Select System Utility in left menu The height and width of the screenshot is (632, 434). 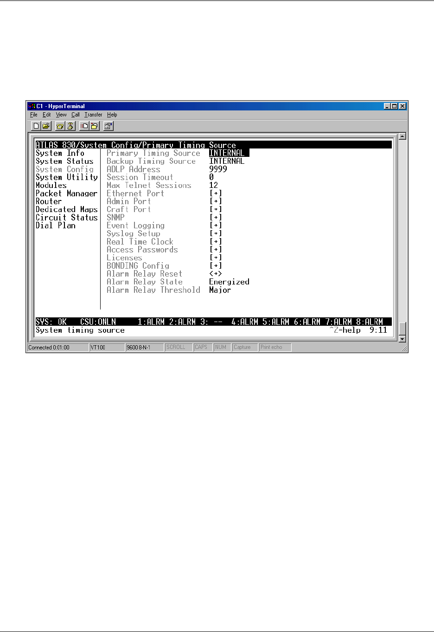point(67,177)
